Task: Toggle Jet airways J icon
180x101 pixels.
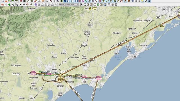Action: [x=93, y=1]
